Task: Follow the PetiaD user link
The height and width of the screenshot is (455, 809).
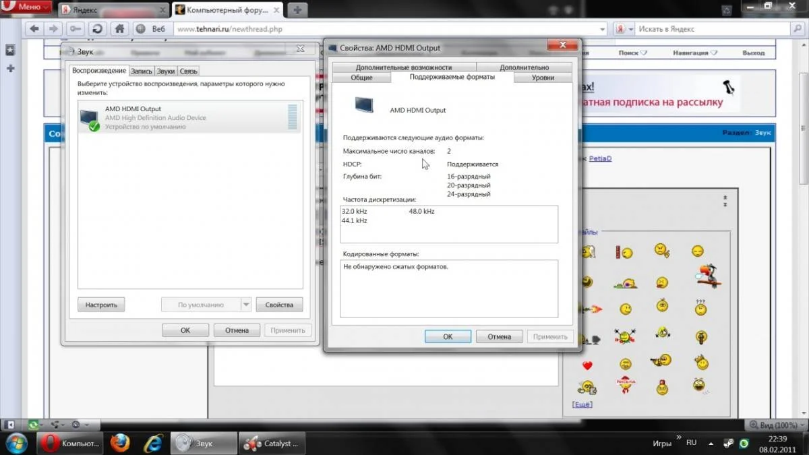Action: point(600,158)
